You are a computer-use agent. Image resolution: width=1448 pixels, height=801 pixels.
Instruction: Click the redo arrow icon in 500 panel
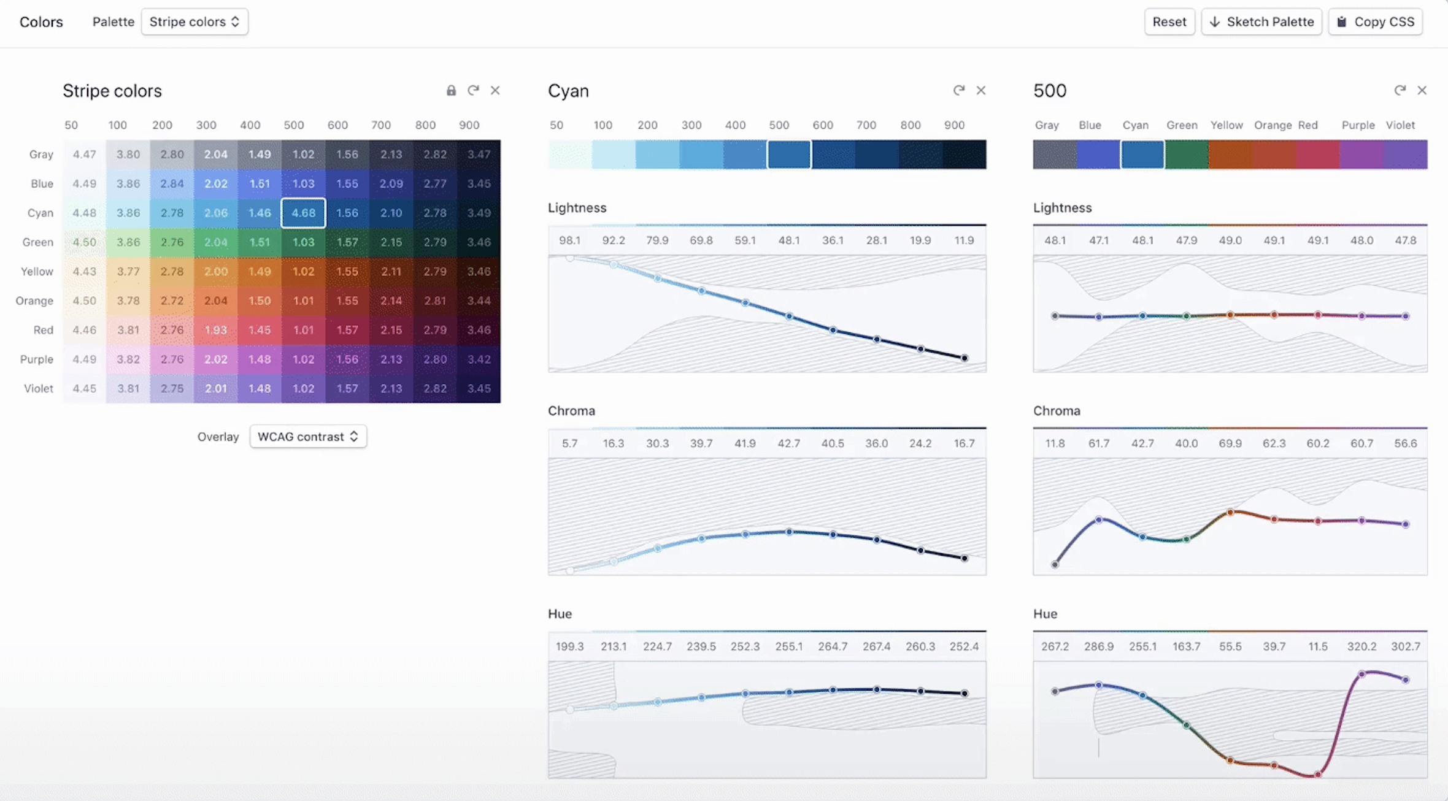pos(1400,91)
